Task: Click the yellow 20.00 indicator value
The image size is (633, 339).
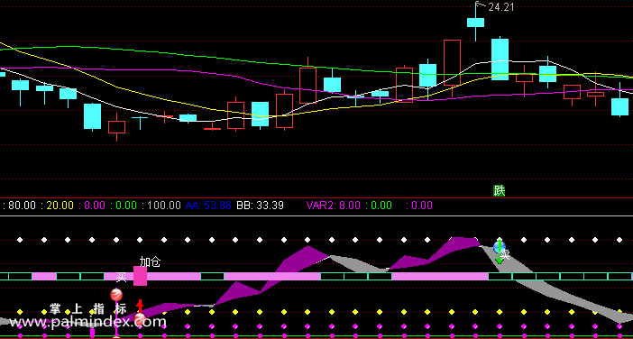Action: point(60,206)
